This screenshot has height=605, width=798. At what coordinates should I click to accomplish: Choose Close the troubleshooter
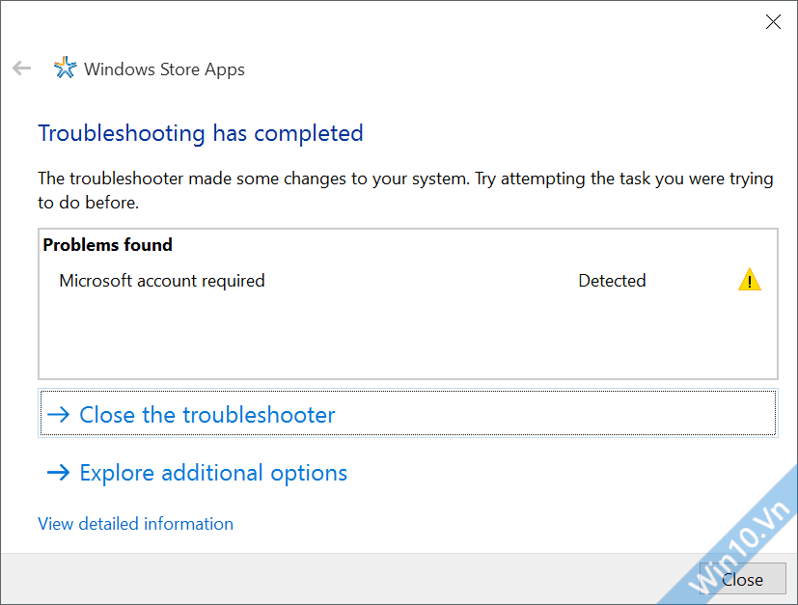408,413
